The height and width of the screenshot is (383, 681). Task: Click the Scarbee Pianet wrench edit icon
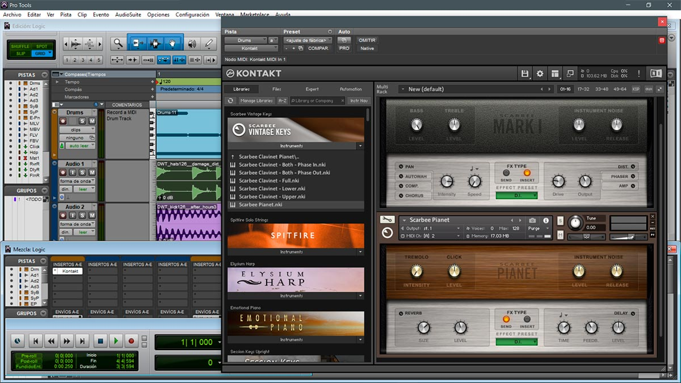(387, 220)
